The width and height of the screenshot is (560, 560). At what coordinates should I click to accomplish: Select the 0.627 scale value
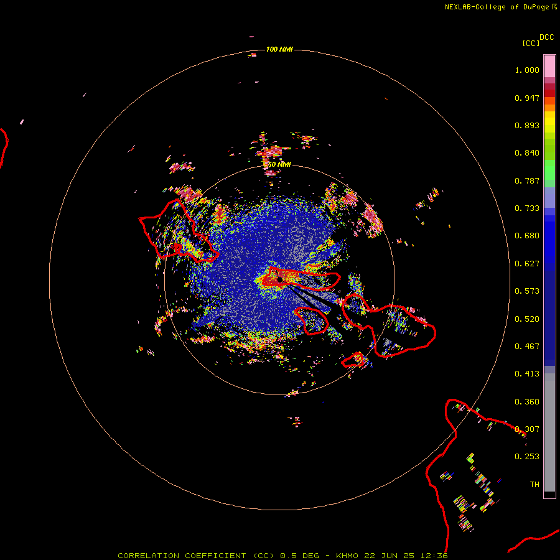click(527, 264)
